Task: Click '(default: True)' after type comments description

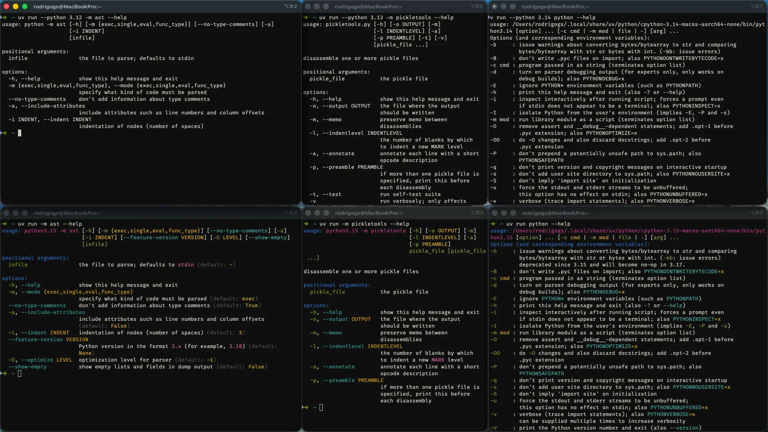Action: click(x=237, y=306)
